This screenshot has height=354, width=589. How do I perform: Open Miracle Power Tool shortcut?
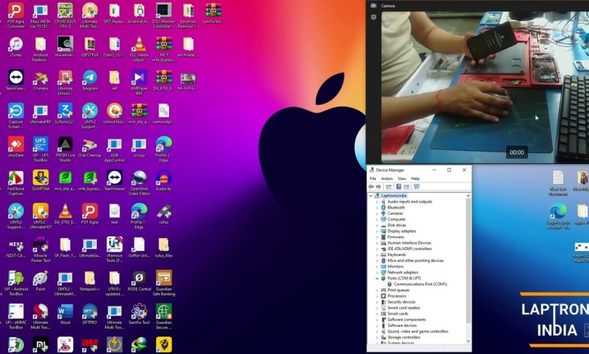pos(41,249)
